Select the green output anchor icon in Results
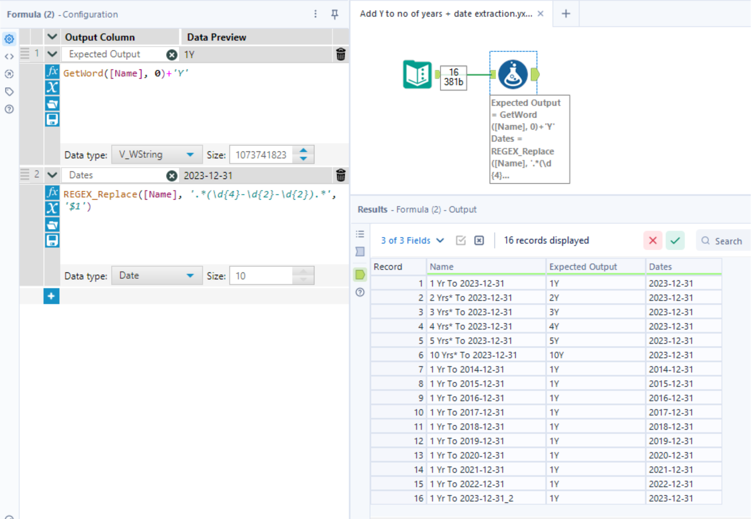This screenshot has width=751, height=519. pyautogui.click(x=360, y=274)
